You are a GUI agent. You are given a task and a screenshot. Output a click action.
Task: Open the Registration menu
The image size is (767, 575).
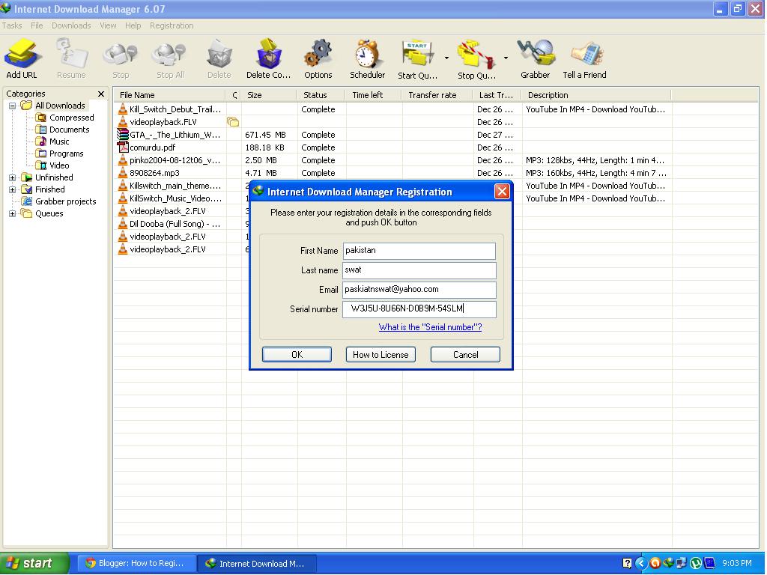pyautogui.click(x=172, y=25)
